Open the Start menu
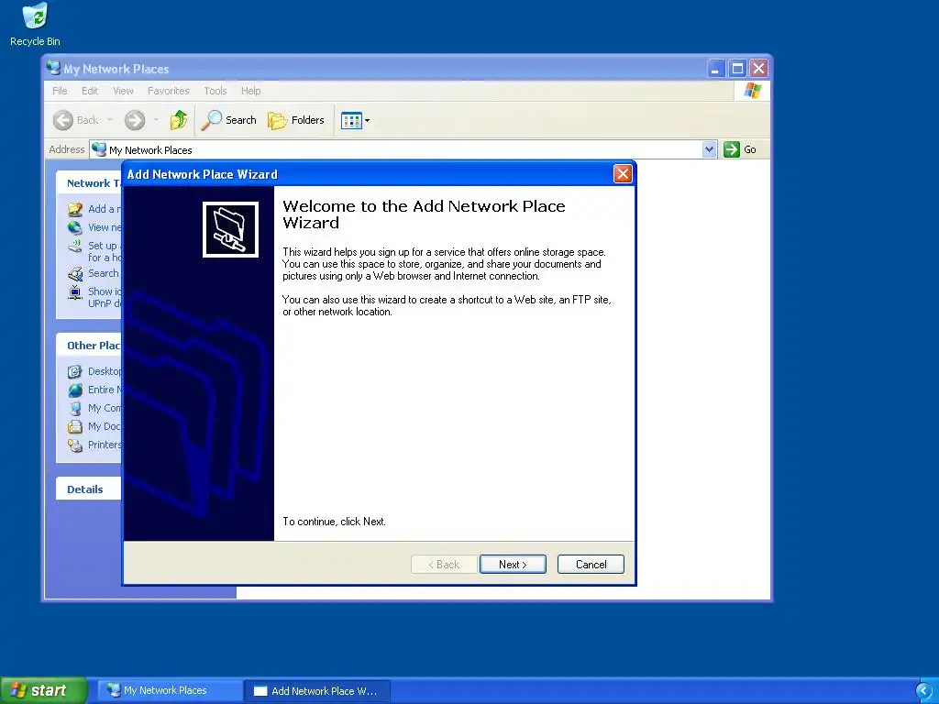This screenshot has height=704, width=939. click(43, 690)
